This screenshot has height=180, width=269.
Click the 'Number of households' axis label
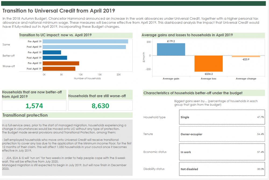[x=87, y=78]
